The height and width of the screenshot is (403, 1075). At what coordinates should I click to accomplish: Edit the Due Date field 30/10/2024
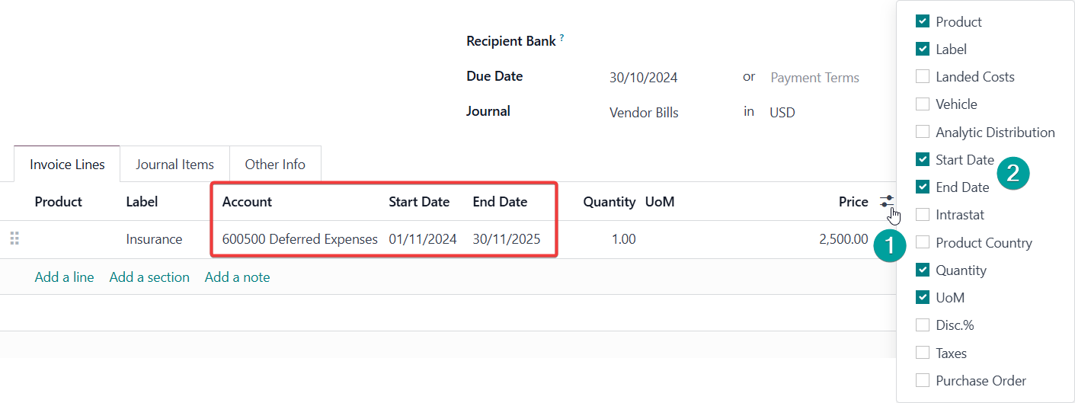644,78
